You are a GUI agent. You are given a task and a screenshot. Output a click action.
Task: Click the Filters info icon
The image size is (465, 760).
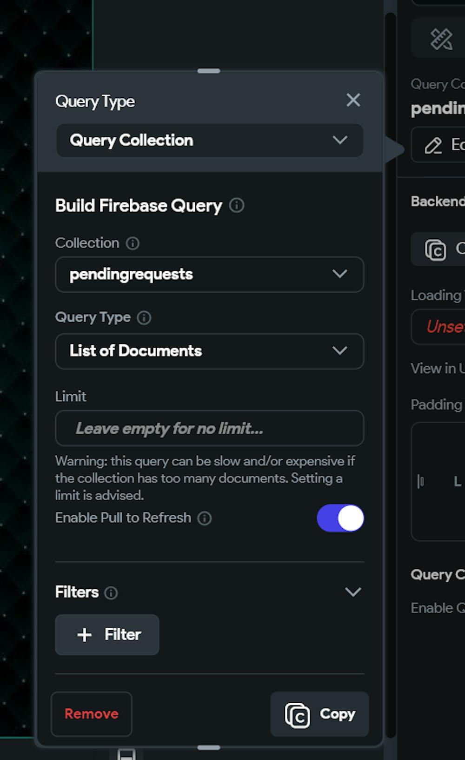point(111,592)
